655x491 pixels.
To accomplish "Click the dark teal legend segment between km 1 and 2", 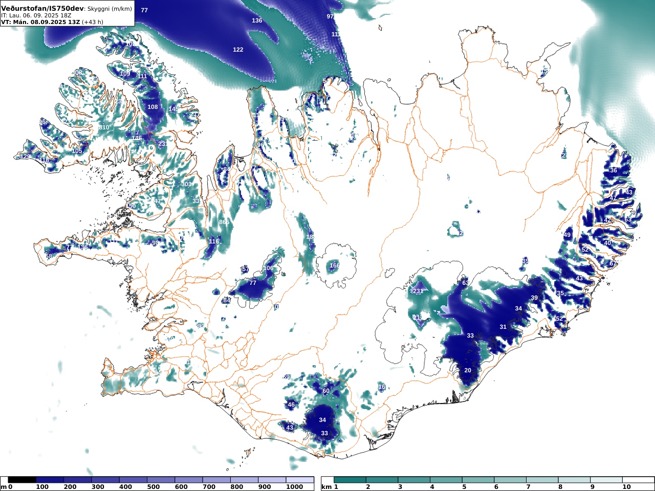I will (x=350, y=480).
